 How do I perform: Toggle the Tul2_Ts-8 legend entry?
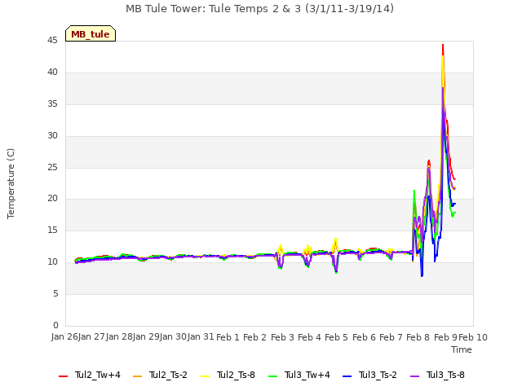228,375
